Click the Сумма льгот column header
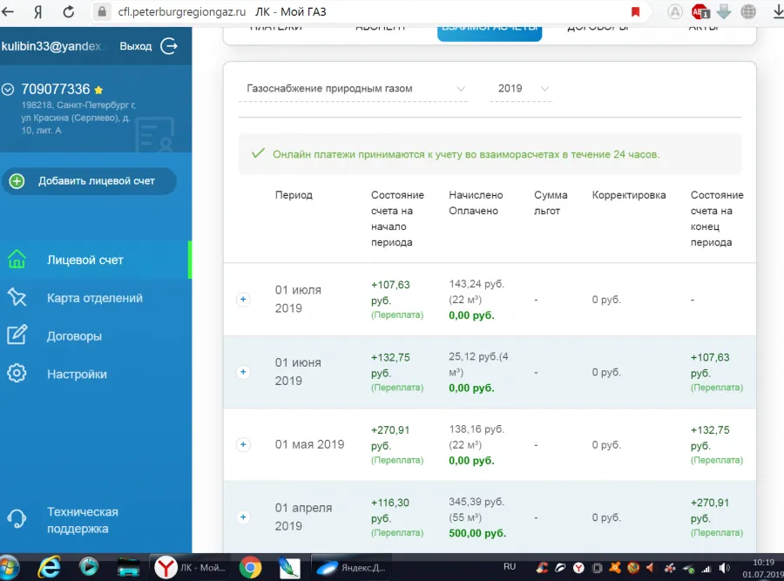The image size is (784, 581). pyautogui.click(x=551, y=202)
